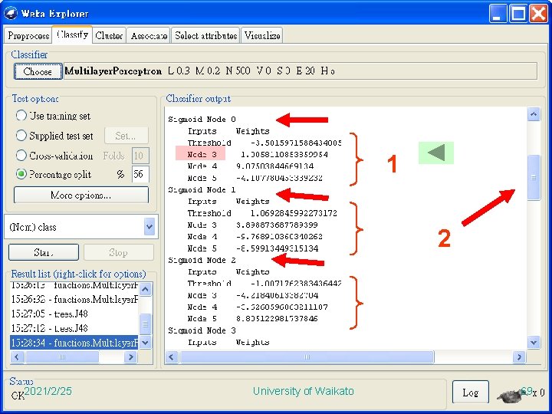Click the Weka bird icon in title bar
The width and height of the screenshot is (552, 414).
11,13
